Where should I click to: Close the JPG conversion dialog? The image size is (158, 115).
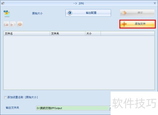coord(155,3)
